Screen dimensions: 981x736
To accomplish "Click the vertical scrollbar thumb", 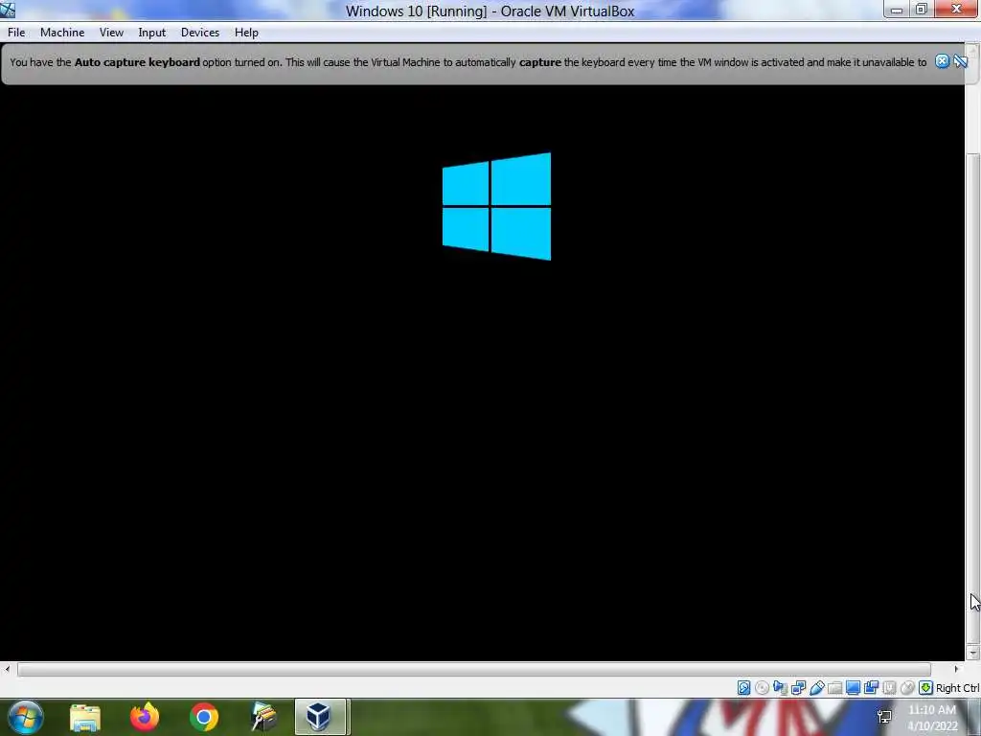I will point(972,398).
